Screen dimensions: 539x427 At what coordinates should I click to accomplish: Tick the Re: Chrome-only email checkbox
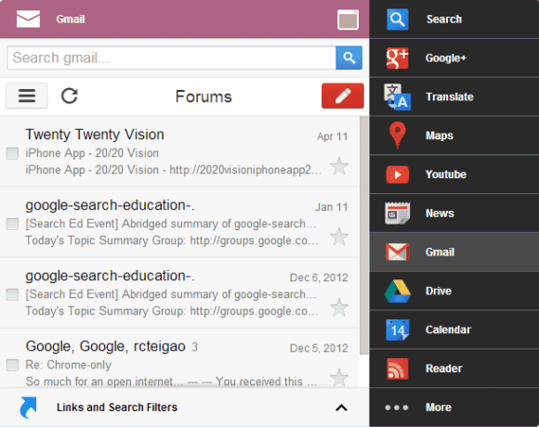coord(12,365)
